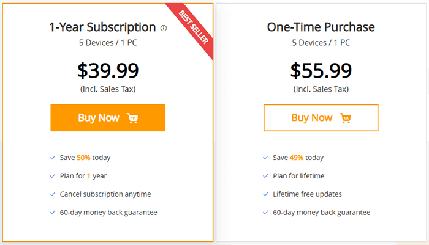Click the $55.99 price text
The height and width of the screenshot is (245, 429).
(x=321, y=71)
